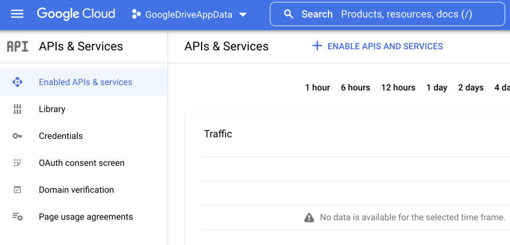510x245 pixels.
Task: Click the project hexagon dots icon
Action: click(136, 14)
